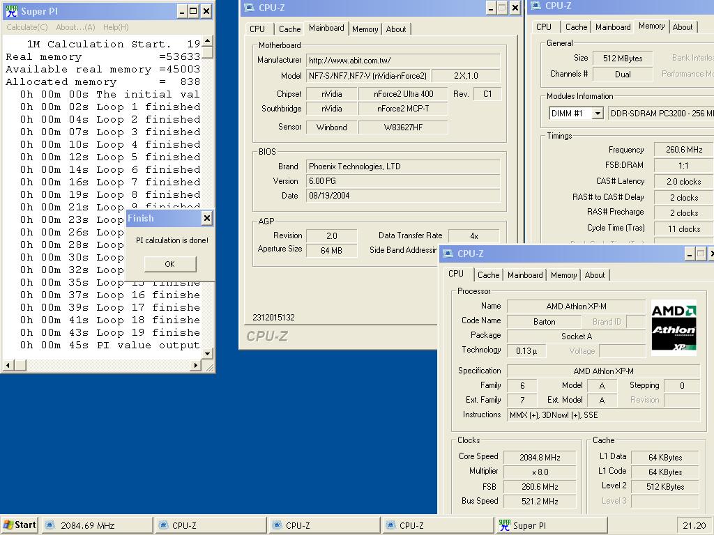
Task: Click the AMD Athlon XP logo image
Action: [674, 327]
